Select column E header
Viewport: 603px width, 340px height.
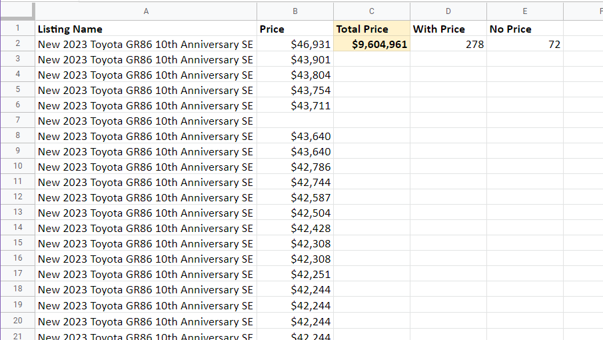coord(525,11)
